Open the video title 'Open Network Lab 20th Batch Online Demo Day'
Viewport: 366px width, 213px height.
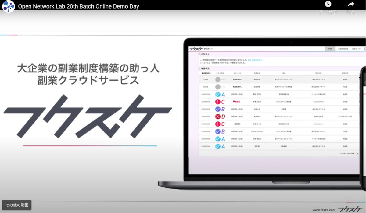click(x=79, y=6)
